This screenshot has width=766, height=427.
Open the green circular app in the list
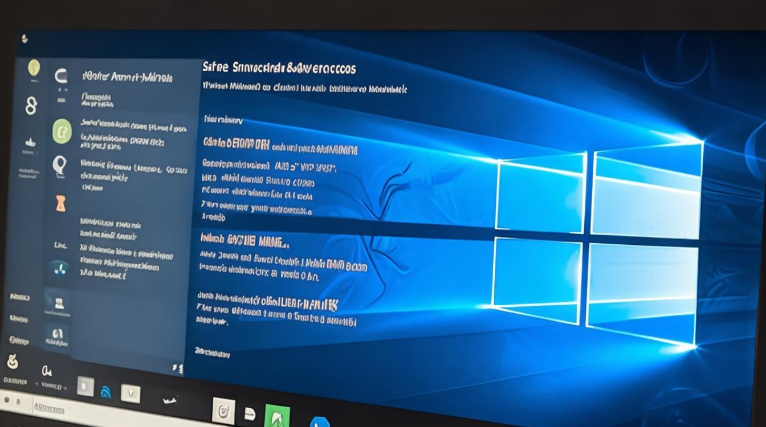click(x=62, y=132)
